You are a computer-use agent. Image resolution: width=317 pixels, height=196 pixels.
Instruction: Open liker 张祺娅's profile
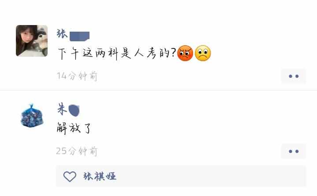[100, 176]
